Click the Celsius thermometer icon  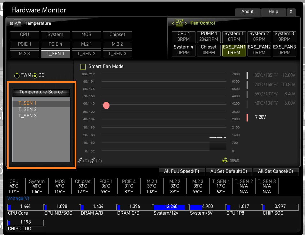coord(80,160)
